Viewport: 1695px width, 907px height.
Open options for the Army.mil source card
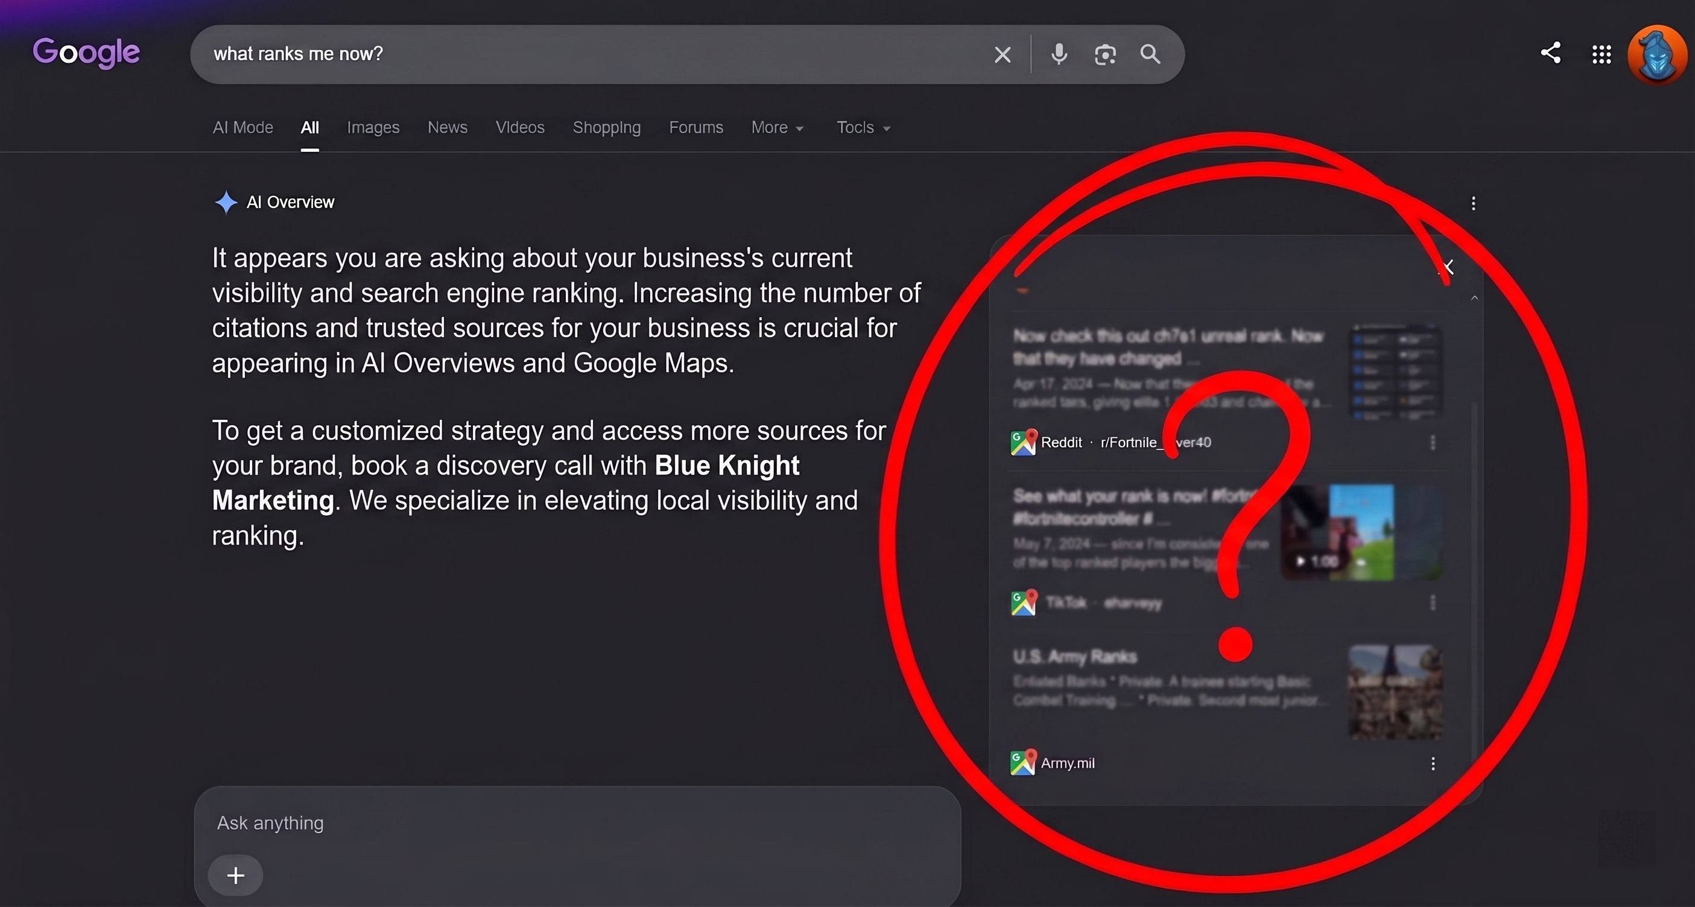pyautogui.click(x=1433, y=763)
